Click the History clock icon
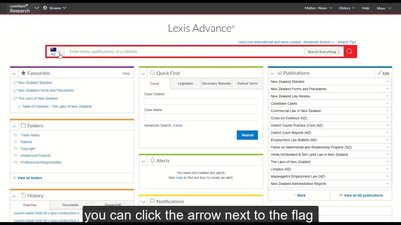 [x=23, y=195]
